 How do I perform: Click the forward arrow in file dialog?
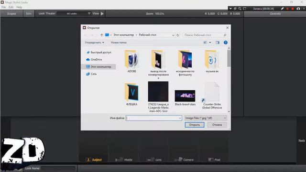[91, 35]
